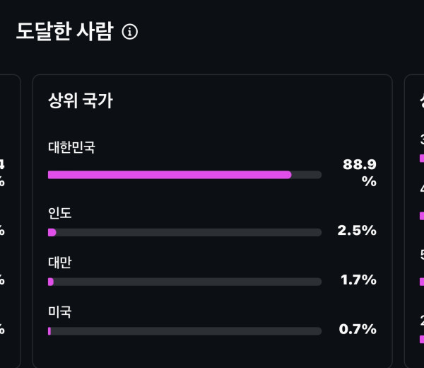Select the 미국 country label
The height and width of the screenshot is (368, 424).
pos(60,311)
